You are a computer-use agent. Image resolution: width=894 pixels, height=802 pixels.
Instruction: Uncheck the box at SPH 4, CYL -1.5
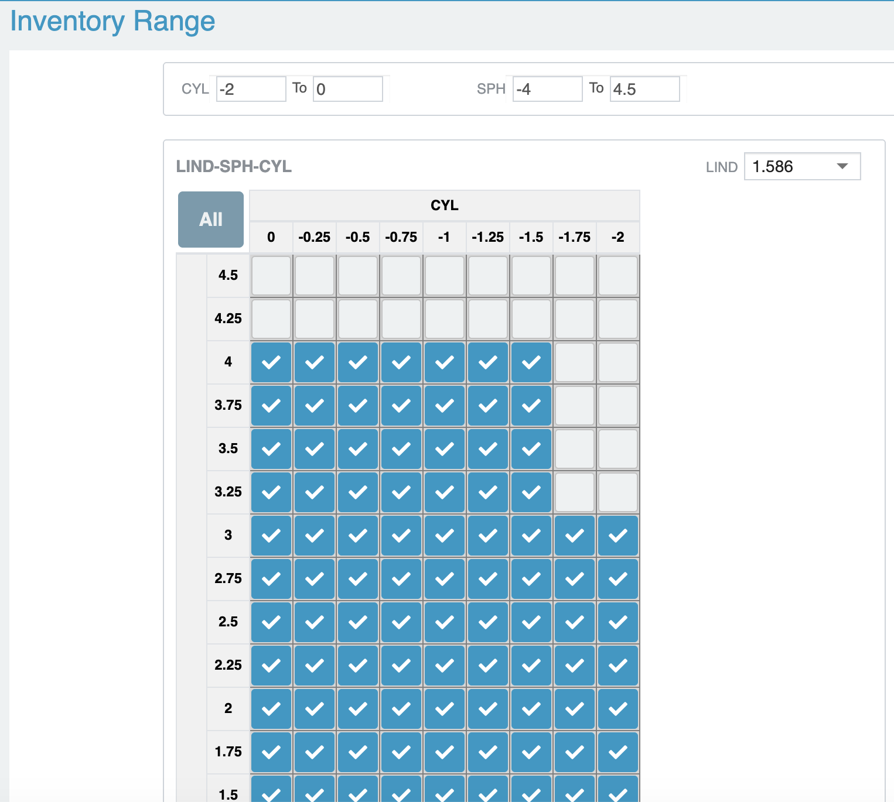click(x=531, y=362)
